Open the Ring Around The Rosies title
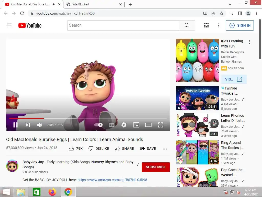The width and height of the screenshot is (262, 197). click(x=232, y=145)
